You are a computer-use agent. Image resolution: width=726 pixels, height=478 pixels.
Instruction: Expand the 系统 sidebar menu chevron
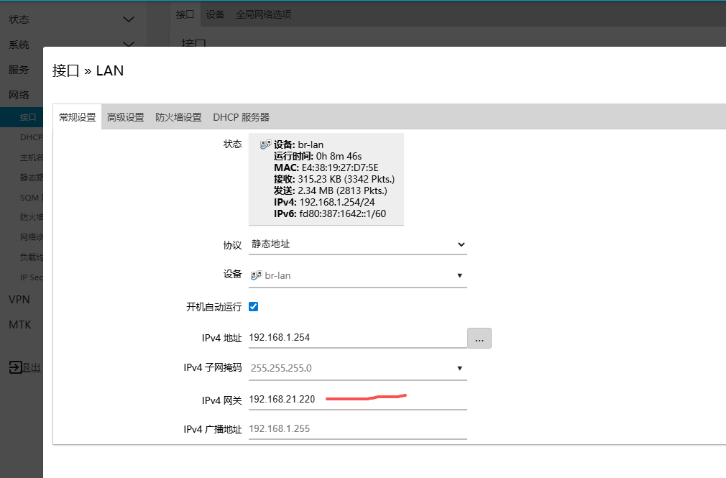pyautogui.click(x=128, y=45)
